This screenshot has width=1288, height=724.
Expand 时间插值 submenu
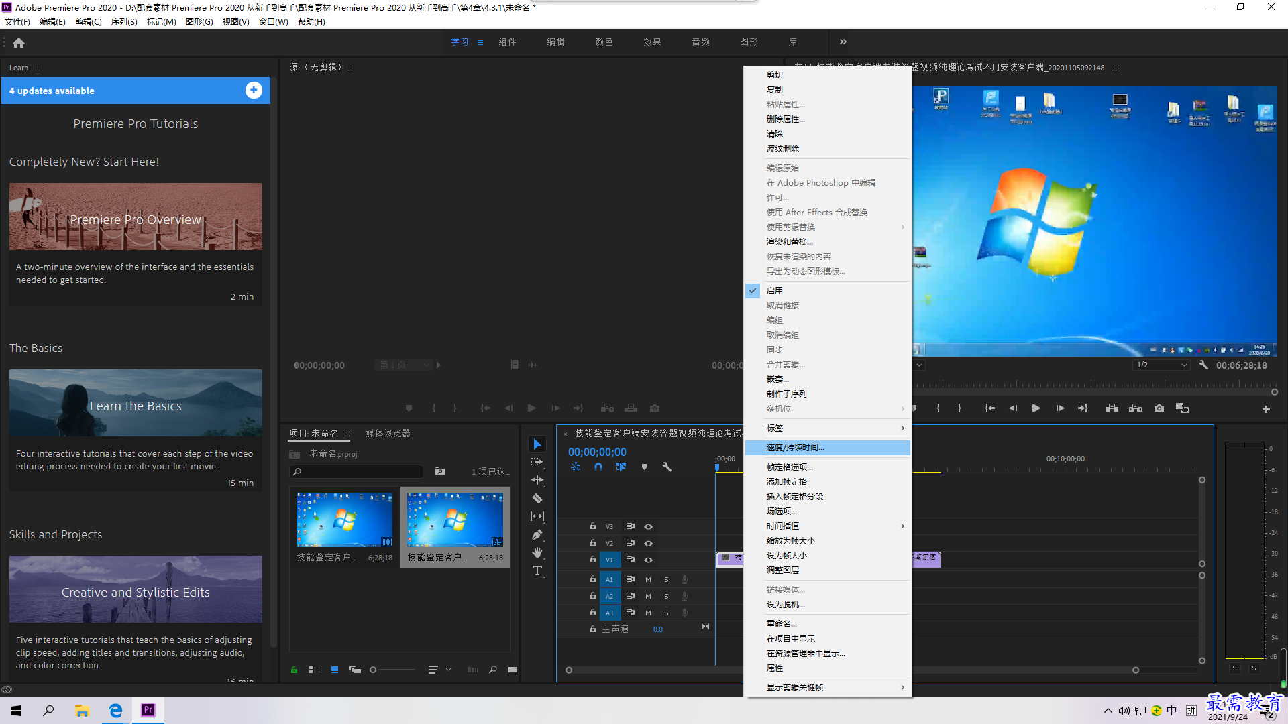point(828,526)
